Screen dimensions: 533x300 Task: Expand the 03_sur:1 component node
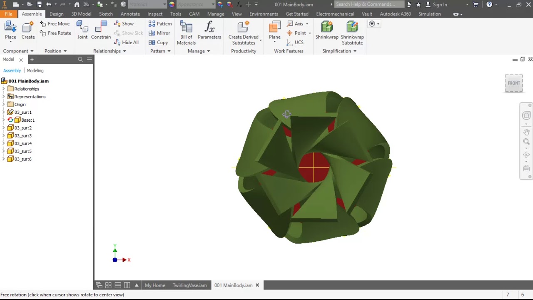coord(4,112)
